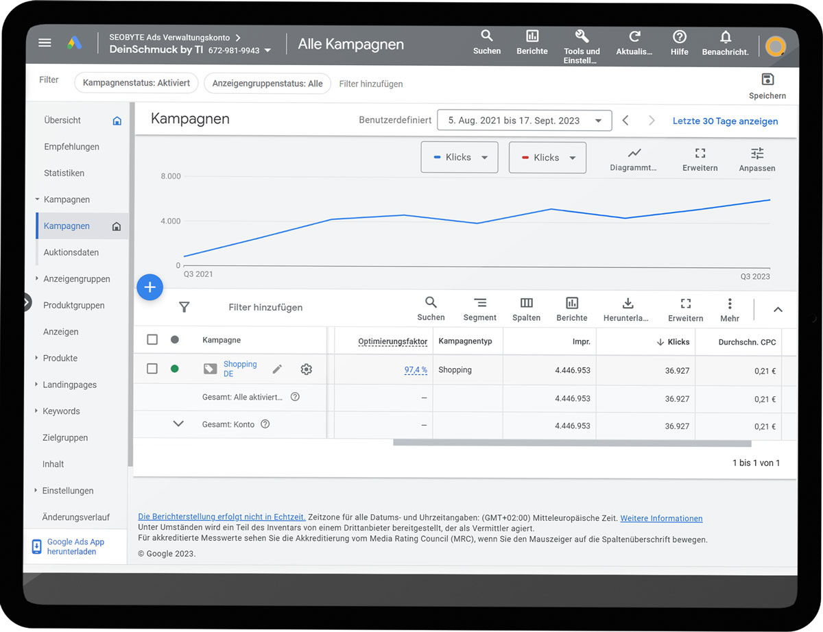Open the blue Klicks metric dropdown
This screenshot has height=632, width=823.
(x=460, y=157)
